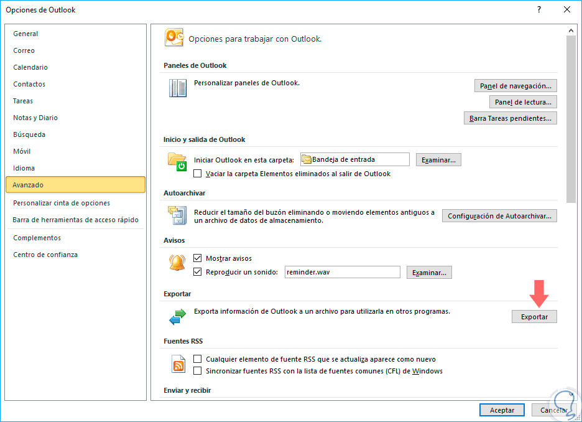This screenshot has height=422, width=582.
Task: Select Complementos category
Action: [75, 238]
